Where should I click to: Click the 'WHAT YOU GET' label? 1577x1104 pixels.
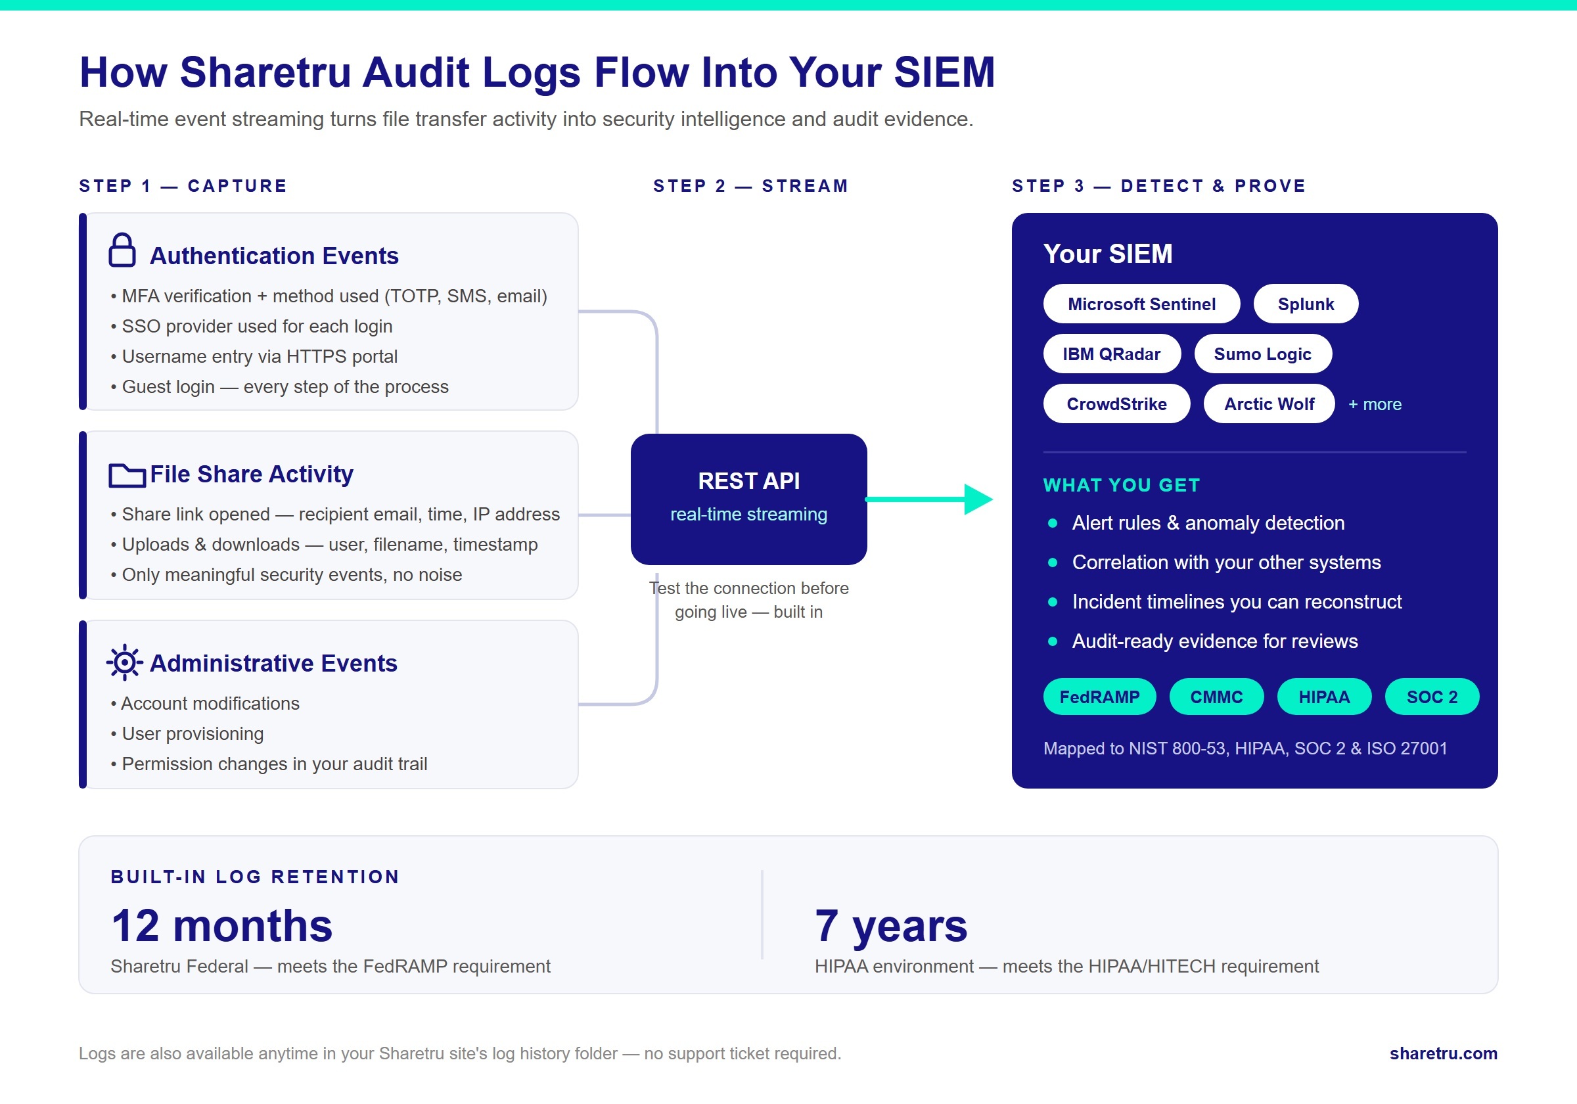point(1122,485)
